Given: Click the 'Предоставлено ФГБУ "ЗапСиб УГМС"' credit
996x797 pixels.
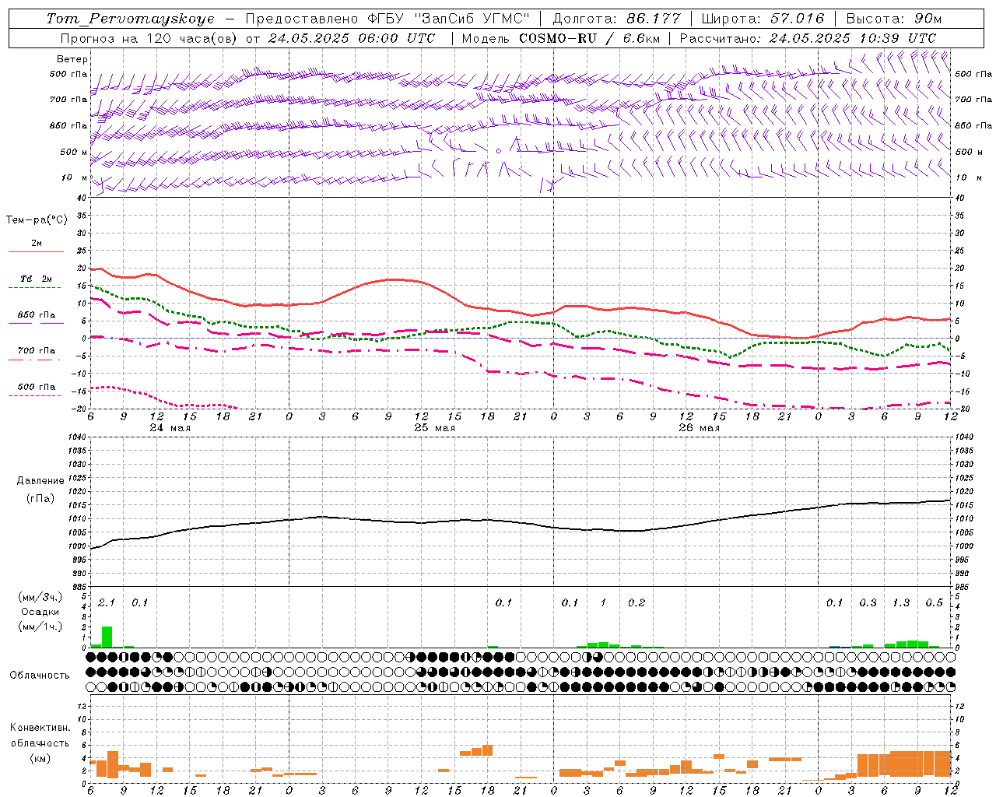Looking at the screenshot, I should [x=388, y=19].
